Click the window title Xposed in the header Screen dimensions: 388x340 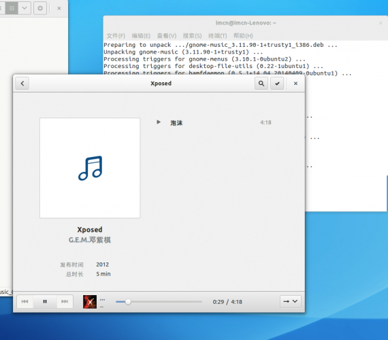[161, 84]
